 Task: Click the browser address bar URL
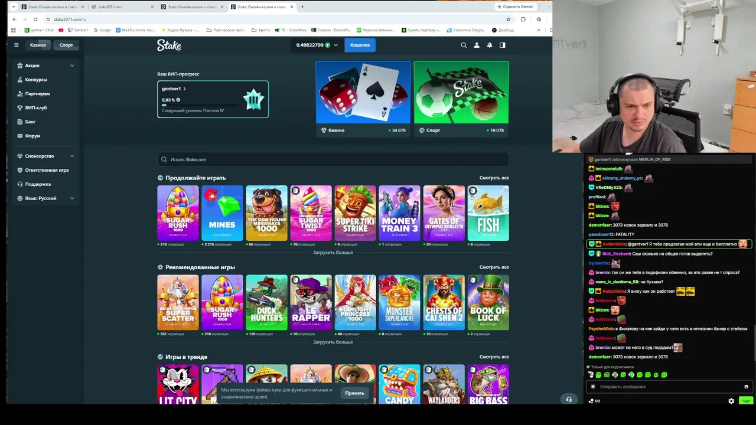point(70,19)
